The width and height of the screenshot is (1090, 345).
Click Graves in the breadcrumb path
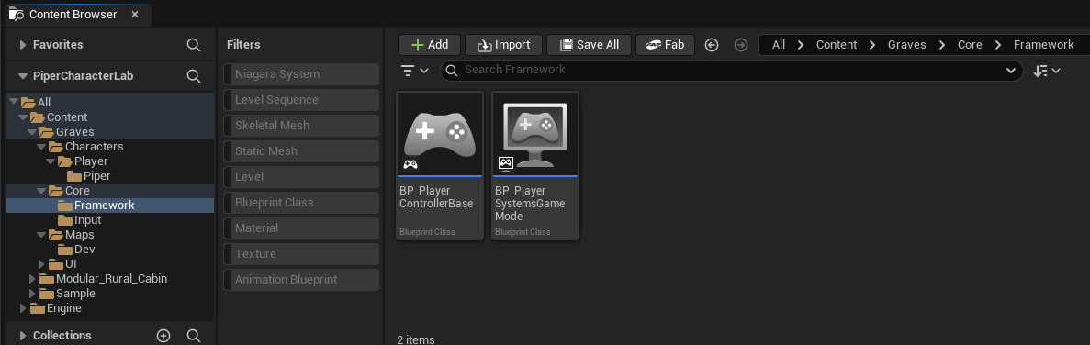coord(907,45)
